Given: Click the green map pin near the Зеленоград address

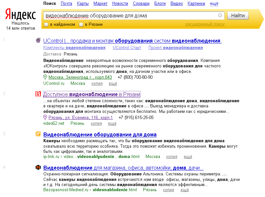Looking at the screenshot, I should pyautogui.click(x=46, y=77).
